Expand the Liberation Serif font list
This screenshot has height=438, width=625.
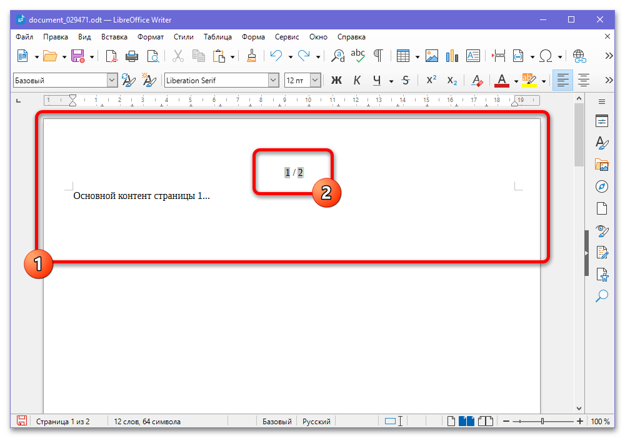[273, 81]
